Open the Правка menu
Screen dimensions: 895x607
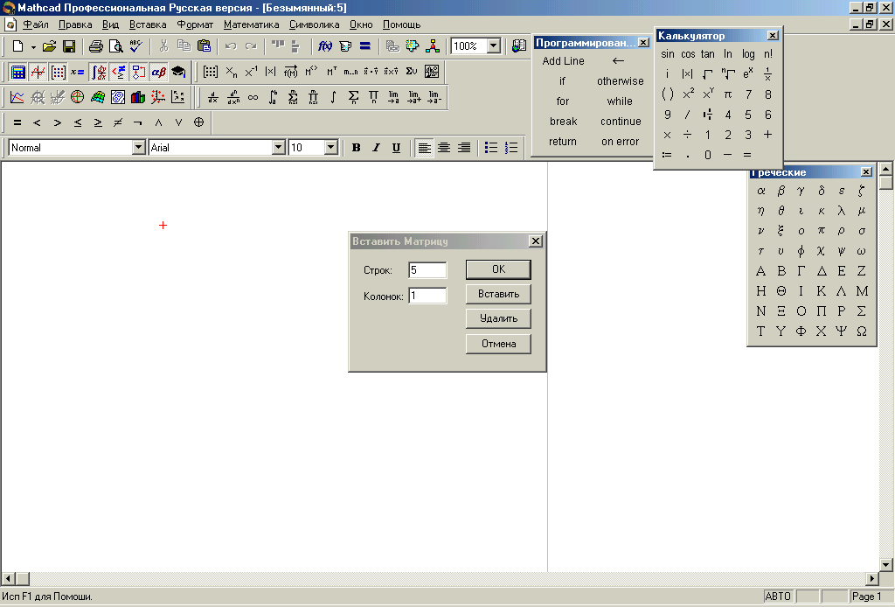click(x=75, y=24)
